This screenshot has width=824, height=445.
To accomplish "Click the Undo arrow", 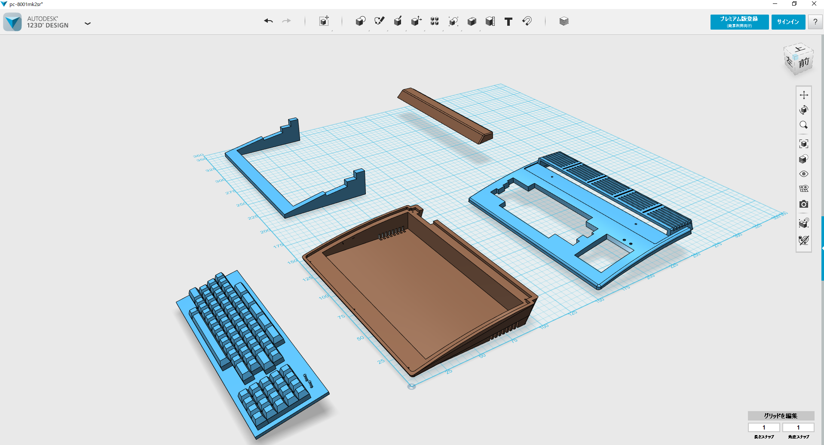I will pos(268,20).
